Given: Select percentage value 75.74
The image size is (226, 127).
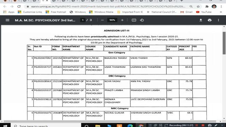Looking at the screenshot, I should tap(189, 90).
